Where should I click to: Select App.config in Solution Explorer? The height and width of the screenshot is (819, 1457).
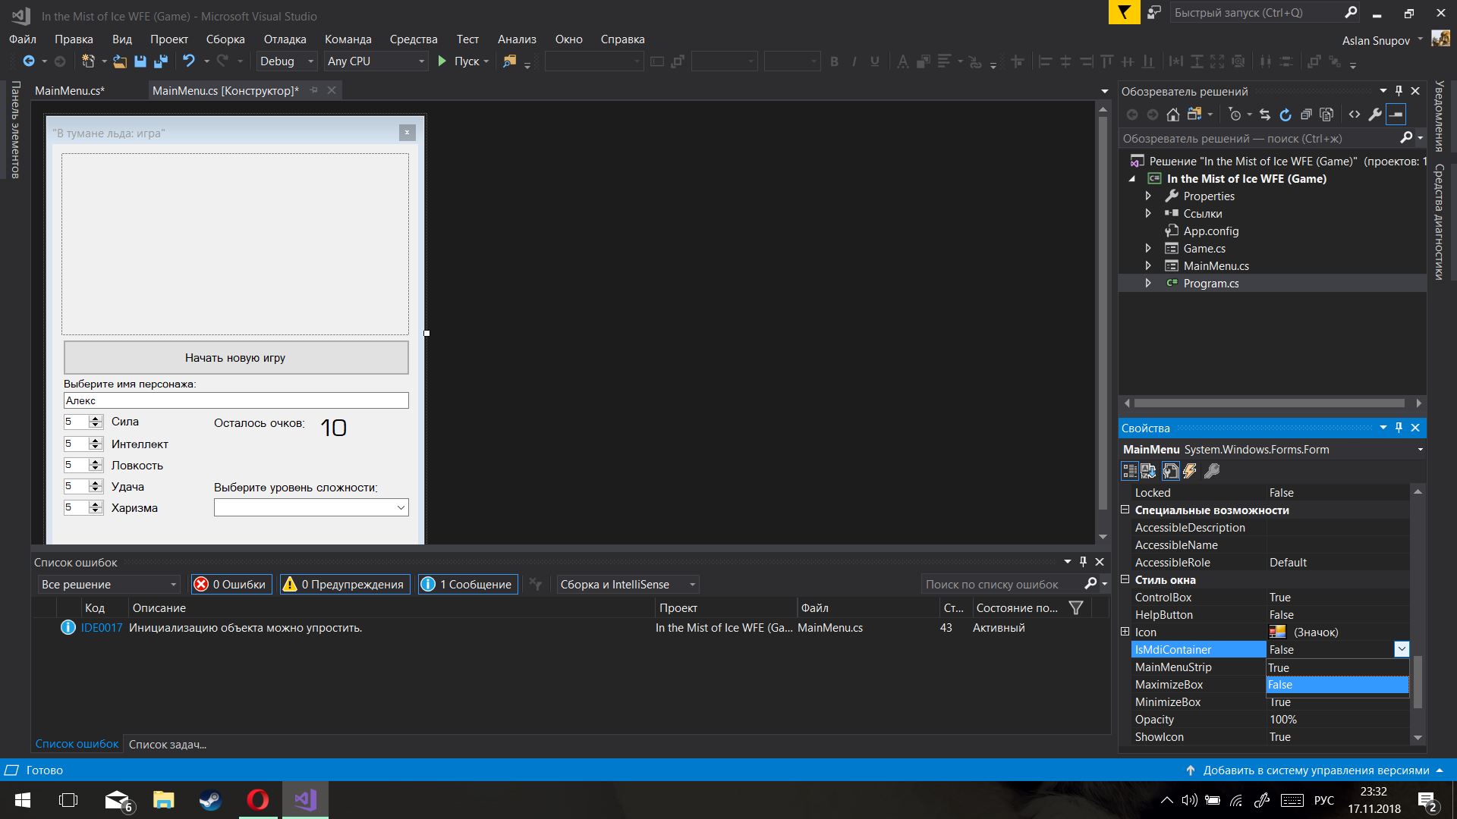click(1210, 231)
